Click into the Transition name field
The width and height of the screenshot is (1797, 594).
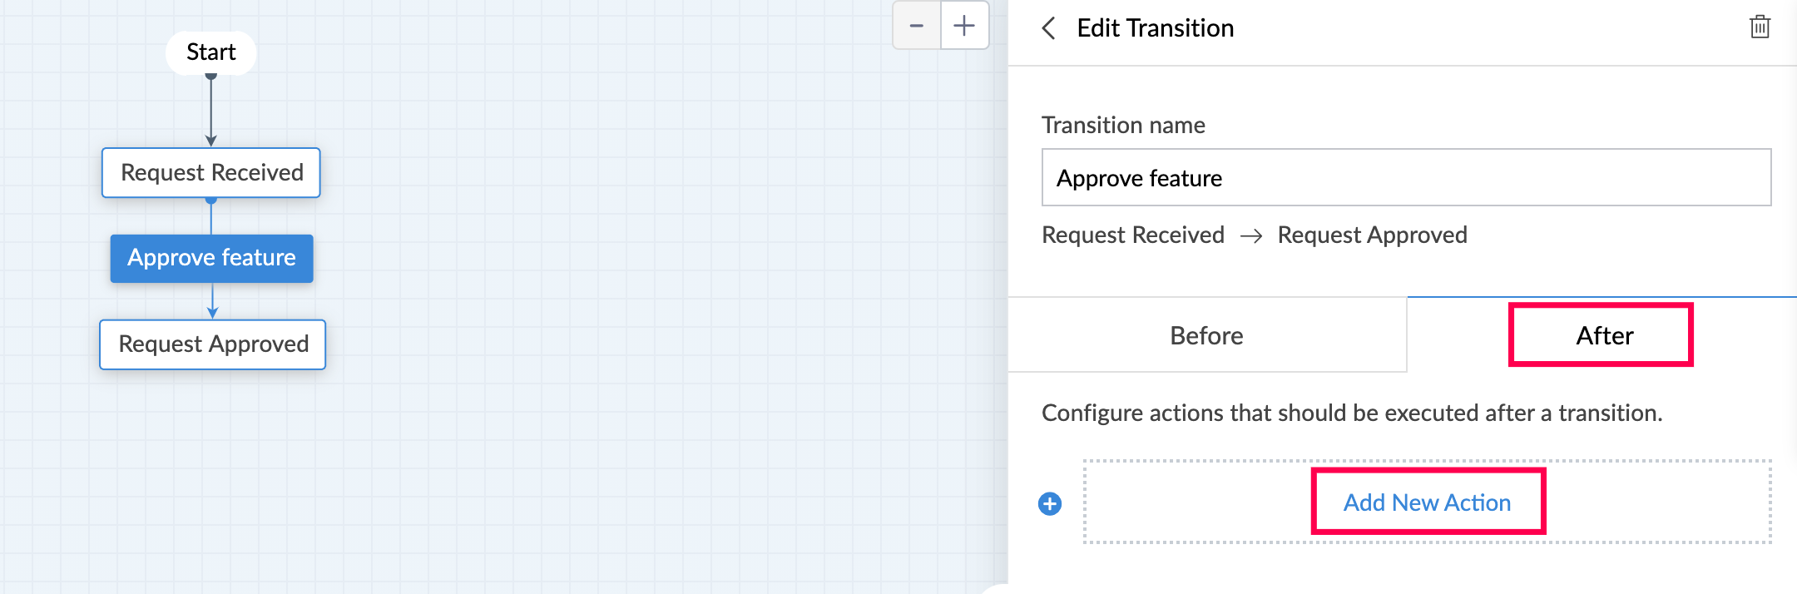(1406, 178)
